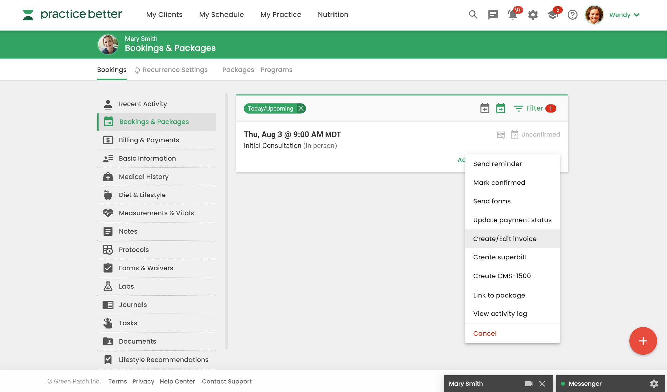
Task: Open Medical History section
Action: (157, 177)
